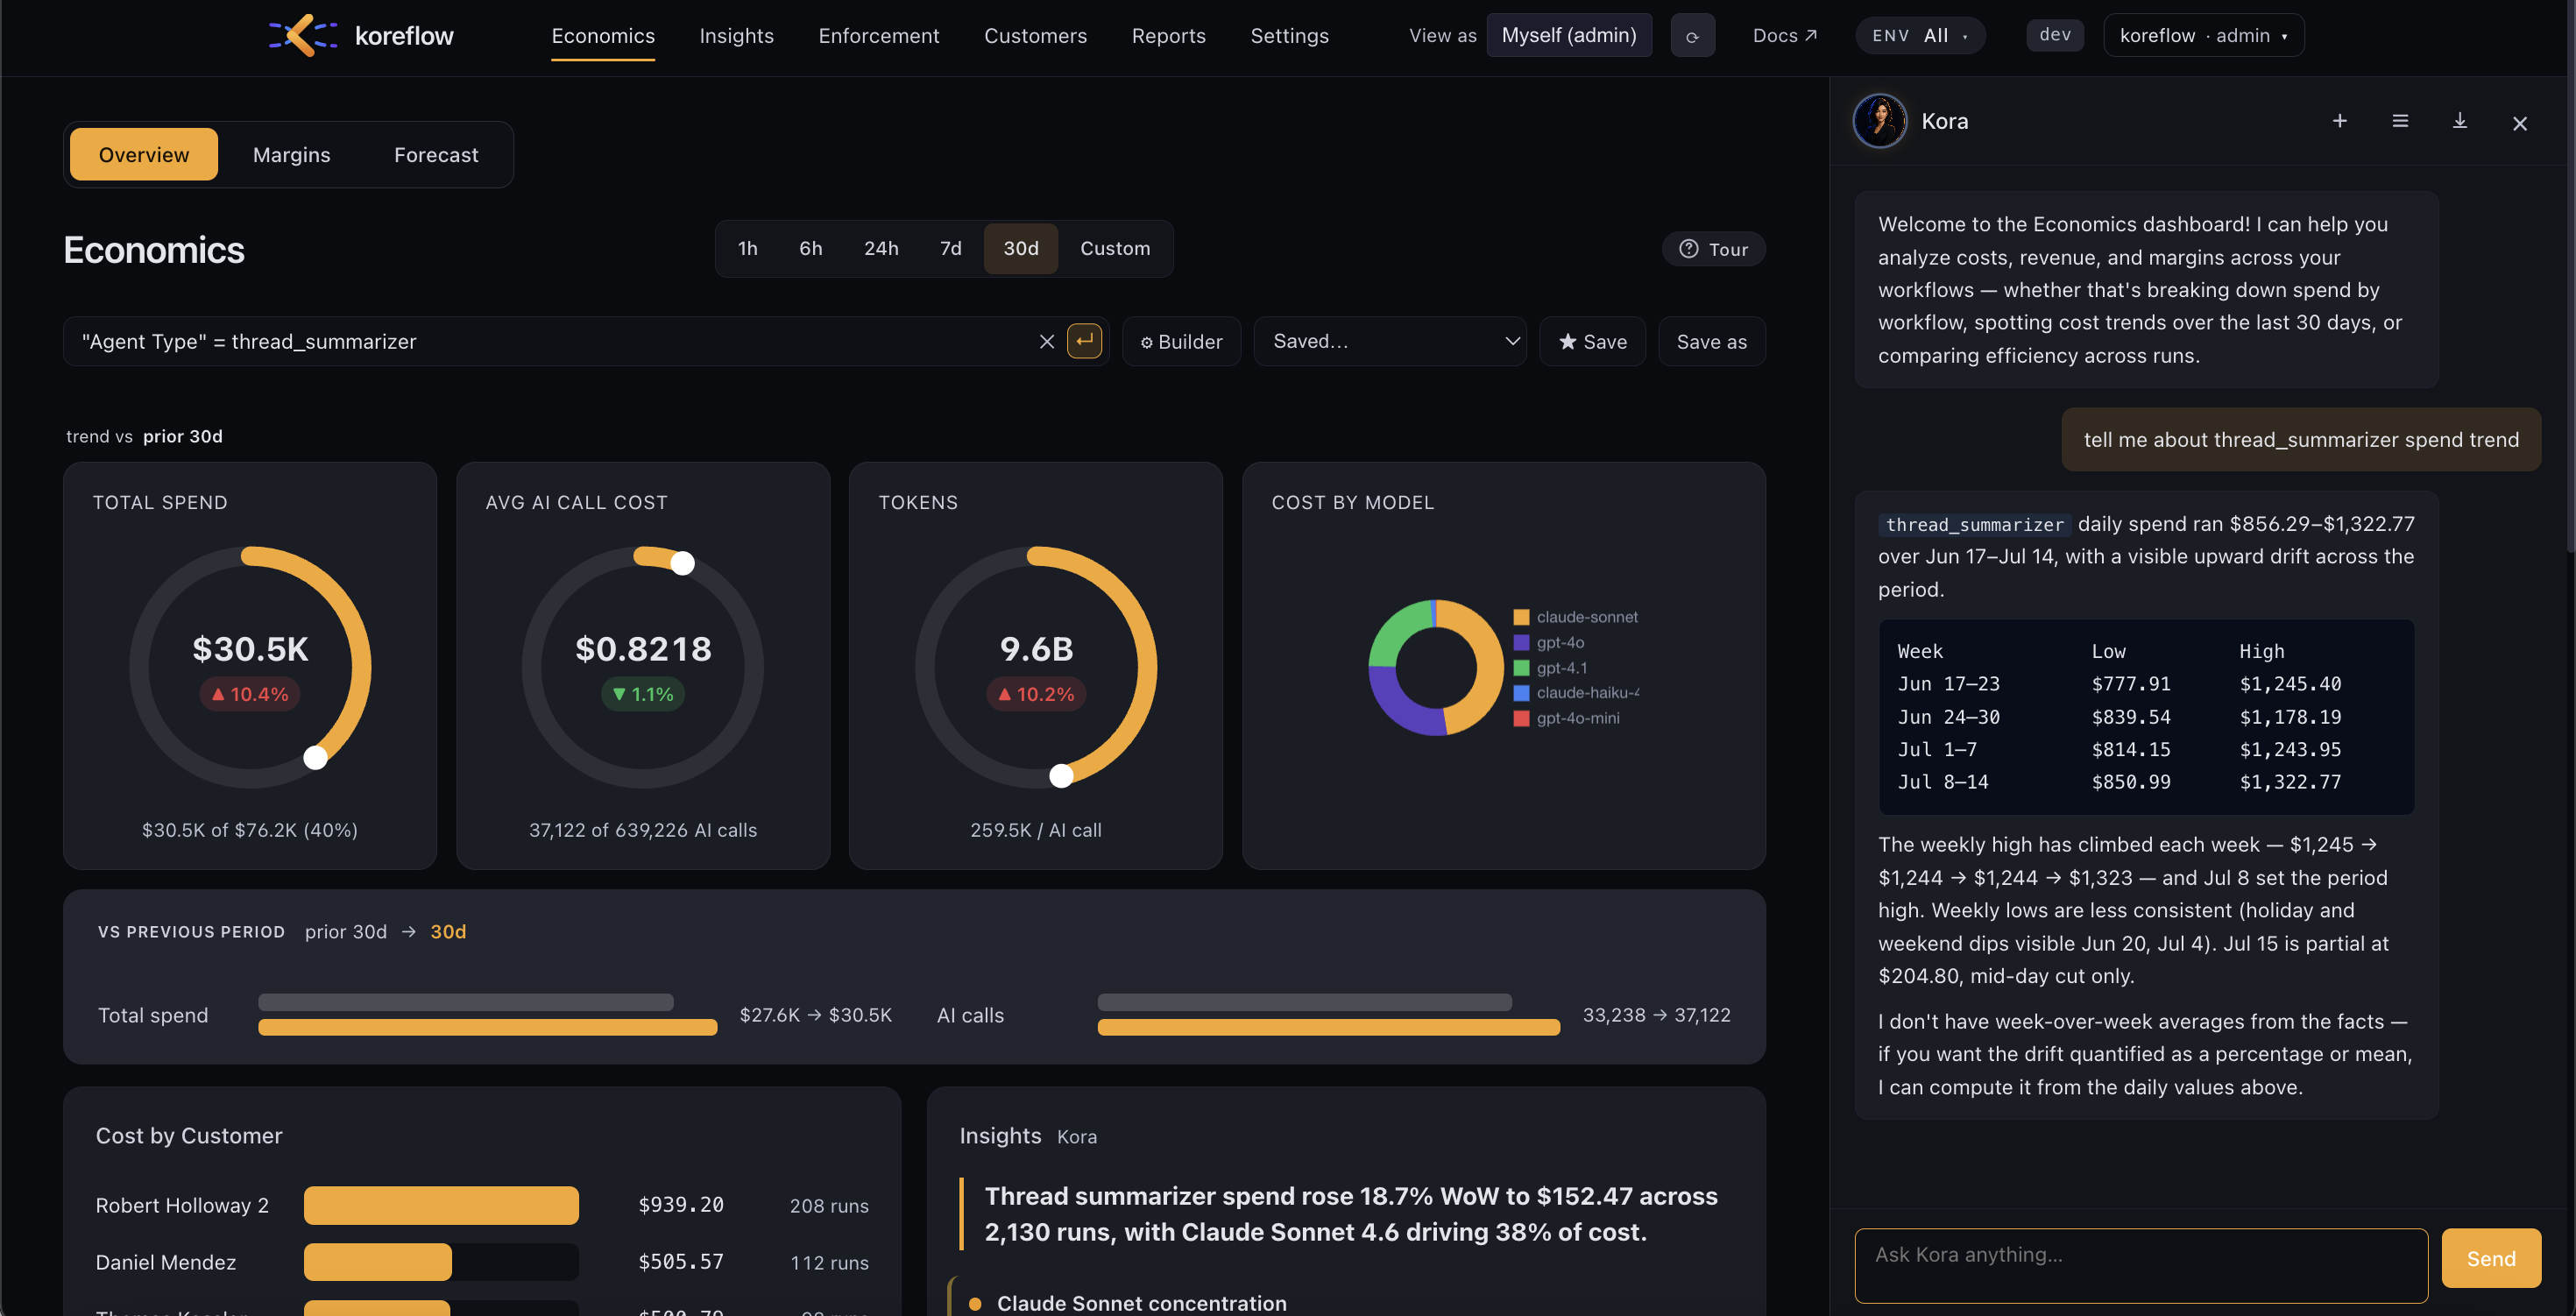Open the Saved… filters dropdown
Screen dimensions: 2576x1316
(x=1389, y=342)
